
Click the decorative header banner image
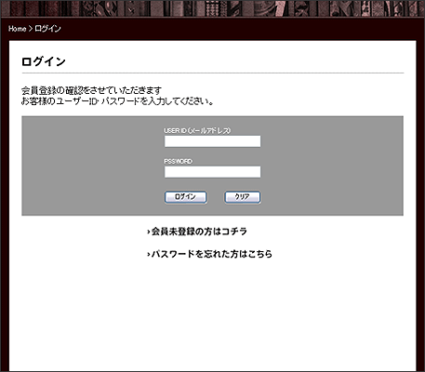click(x=212, y=8)
